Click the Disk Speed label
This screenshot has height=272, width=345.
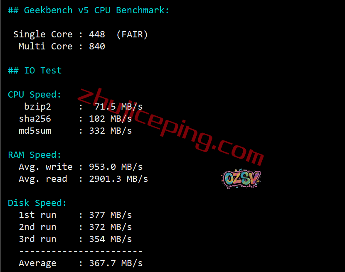37,203
